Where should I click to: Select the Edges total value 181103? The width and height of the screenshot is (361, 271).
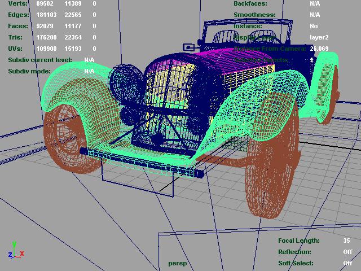pyautogui.click(x=46, y=15)
